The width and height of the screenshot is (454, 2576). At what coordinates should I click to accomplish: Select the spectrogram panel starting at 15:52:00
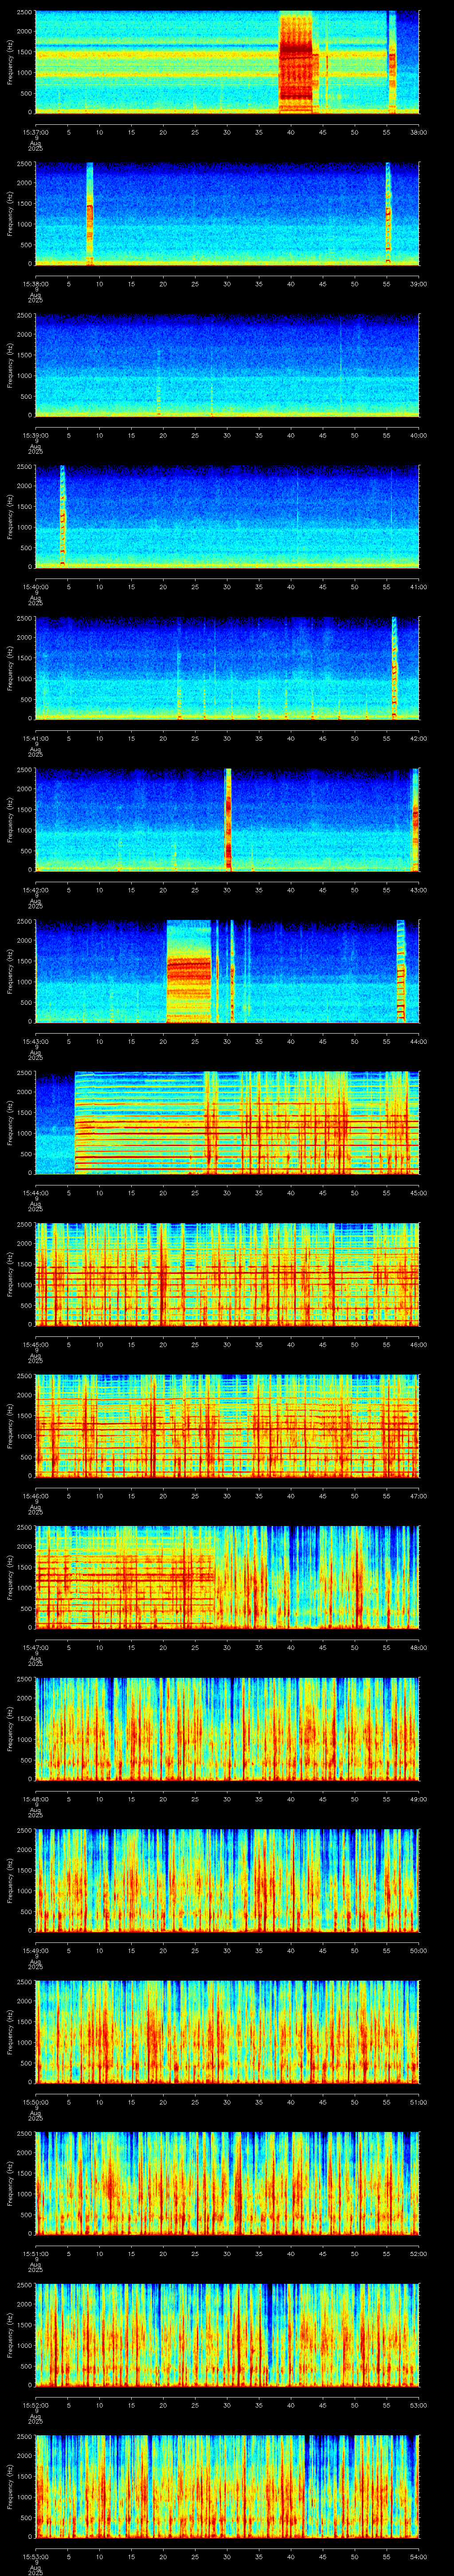(227, 2334)
